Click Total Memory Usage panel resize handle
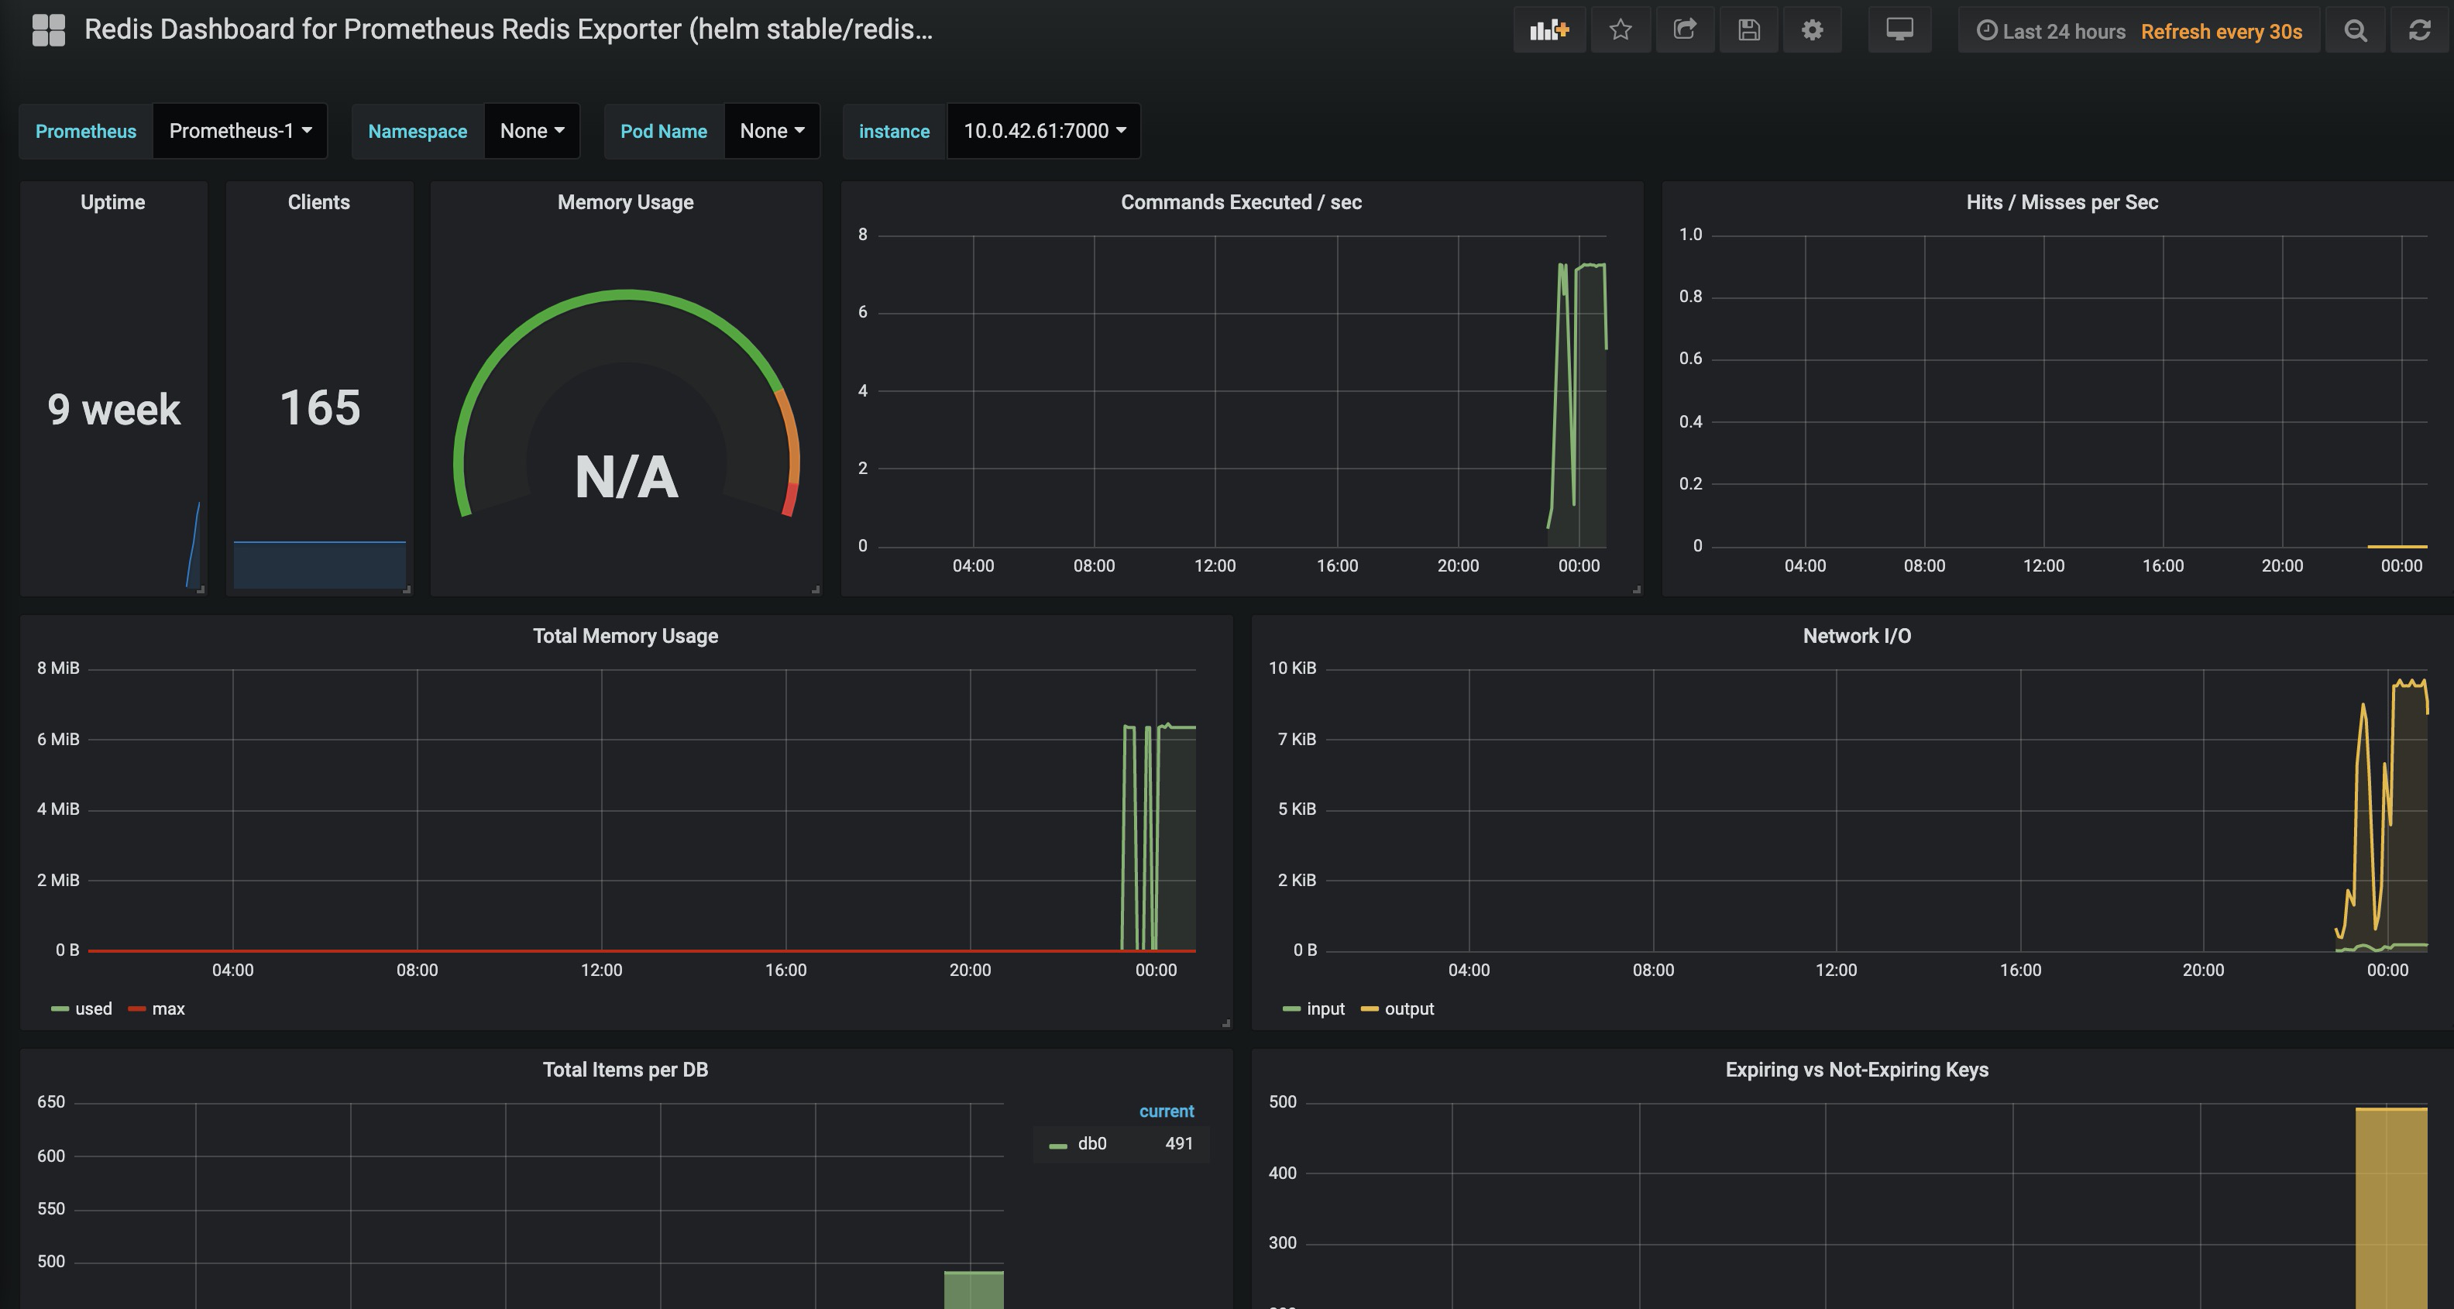 (x=1226, y=1023)
